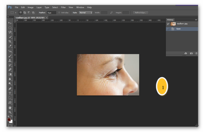Viewport: 204px width, 132px height.
Task: Select the Crop tool
Action: click(10, 42)
